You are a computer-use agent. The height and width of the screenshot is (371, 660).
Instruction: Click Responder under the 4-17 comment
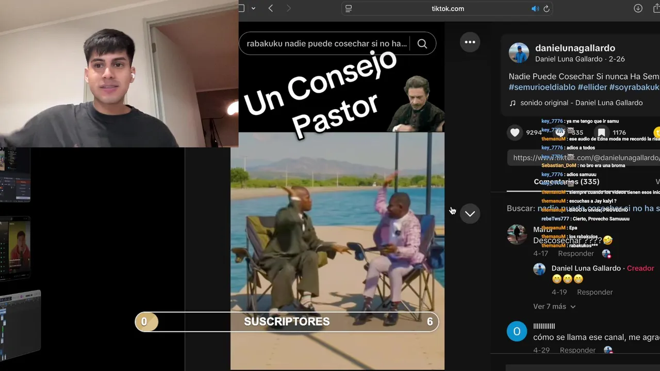[576, 254]
